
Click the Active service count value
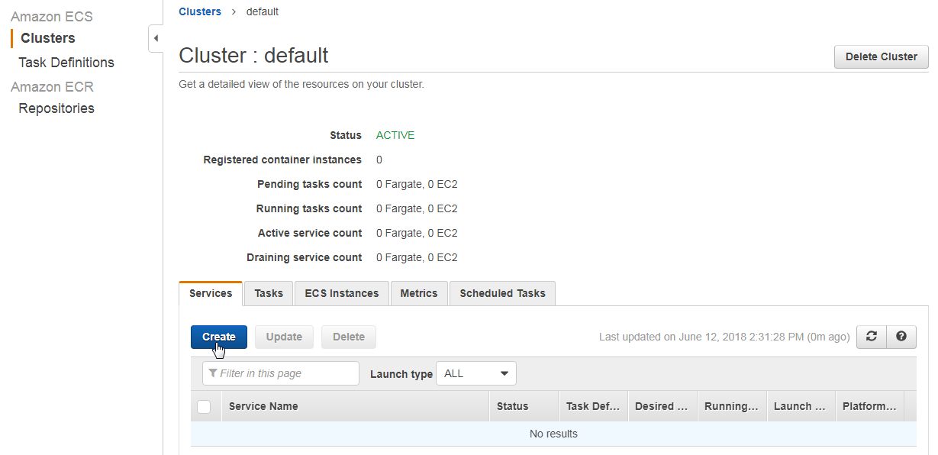click(x=417, y=233)
